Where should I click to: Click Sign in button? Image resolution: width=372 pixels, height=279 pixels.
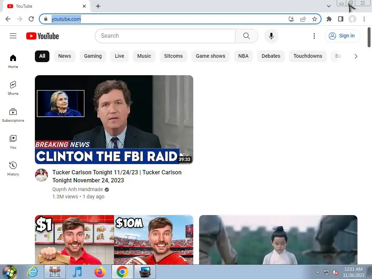click(342, 36)
